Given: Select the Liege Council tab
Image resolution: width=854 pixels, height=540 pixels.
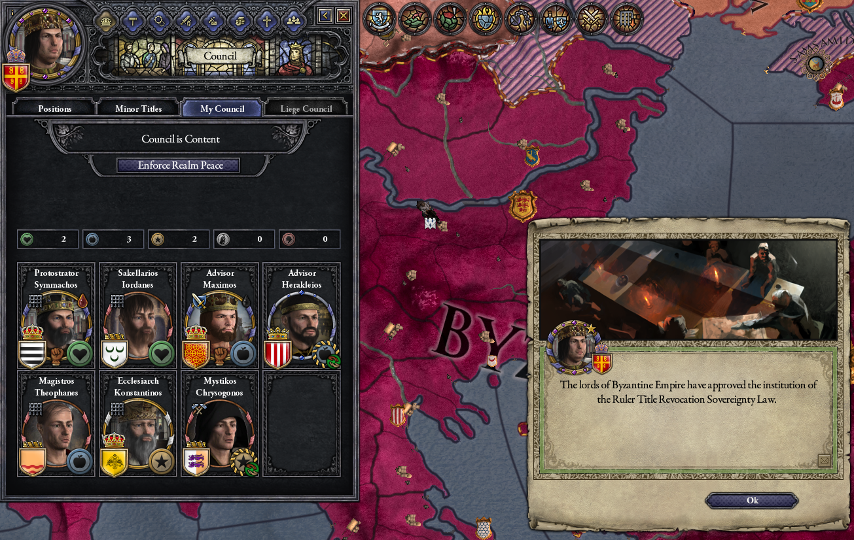Looking at the screenshot, I should (306, 109).
